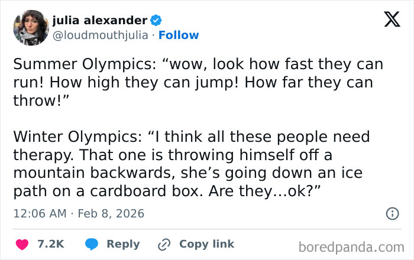Click the chain icon for Copy link
The width and height of the screenshot is (414, 260).
tap(164, 244)
